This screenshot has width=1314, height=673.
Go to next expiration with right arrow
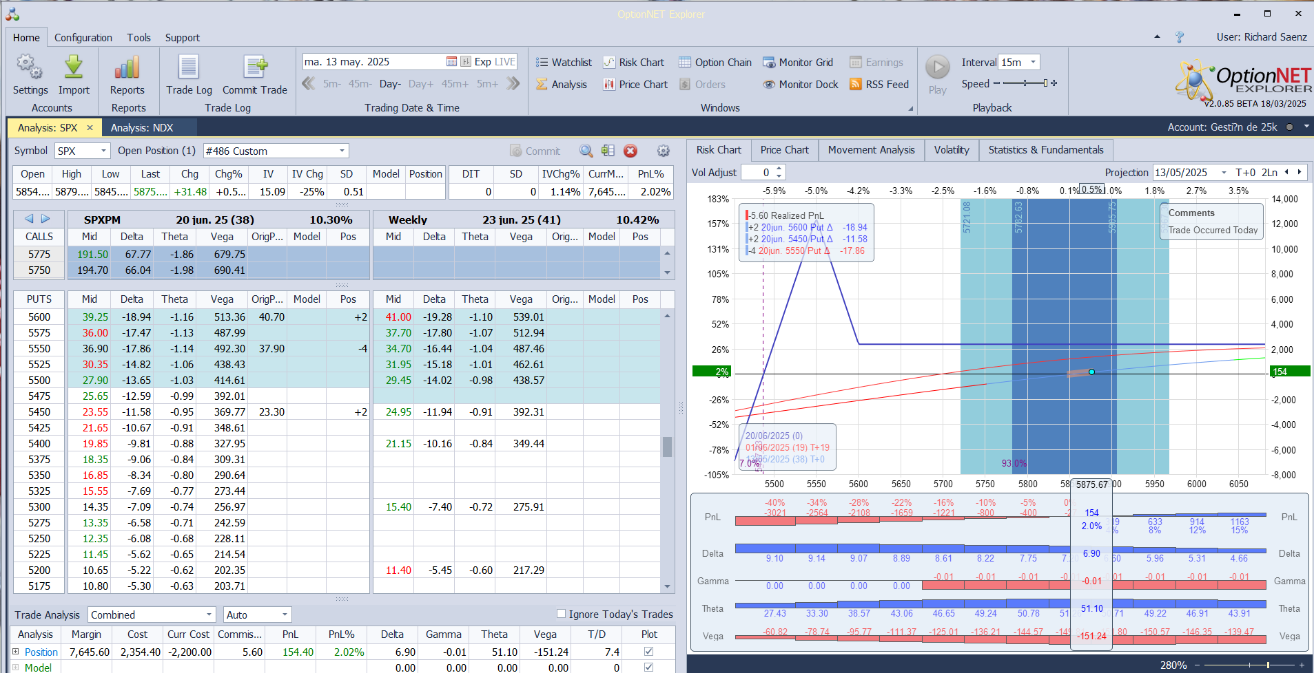point(45,219)
